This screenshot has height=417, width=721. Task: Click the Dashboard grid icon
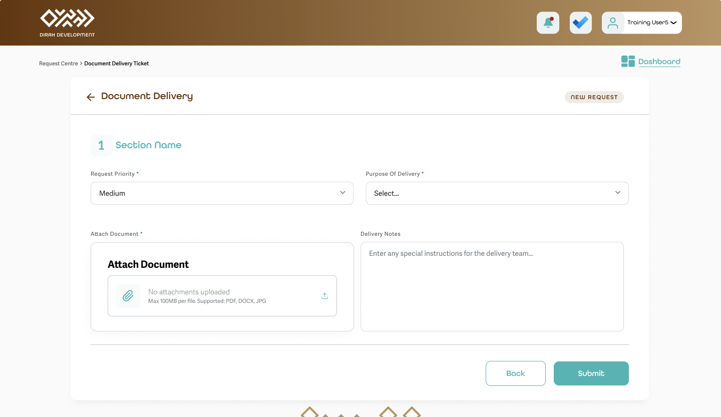tap(628, 61)
